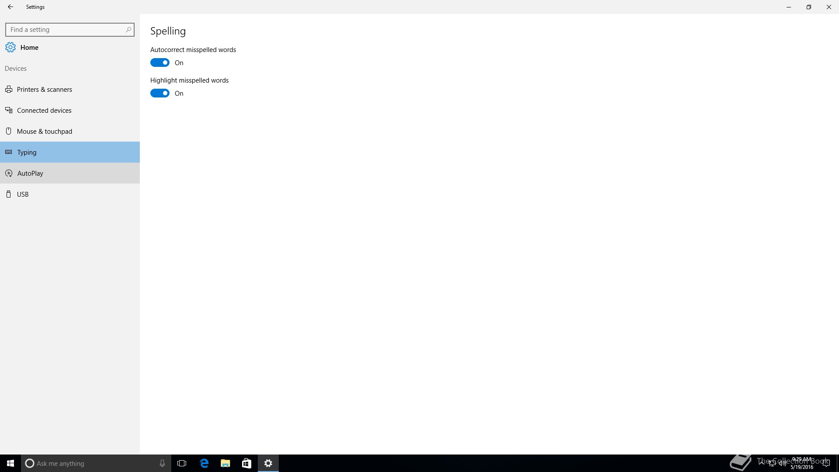Click the back arrow in Settings

pyautogui.click(x=10, y=7)
